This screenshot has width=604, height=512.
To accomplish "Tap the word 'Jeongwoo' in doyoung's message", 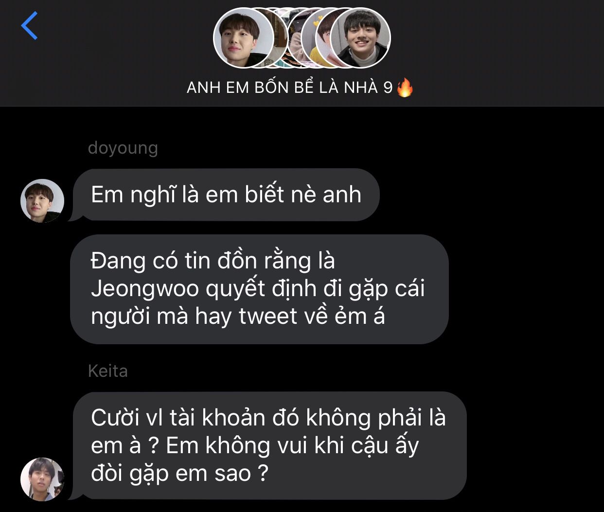I will (144, 289).
